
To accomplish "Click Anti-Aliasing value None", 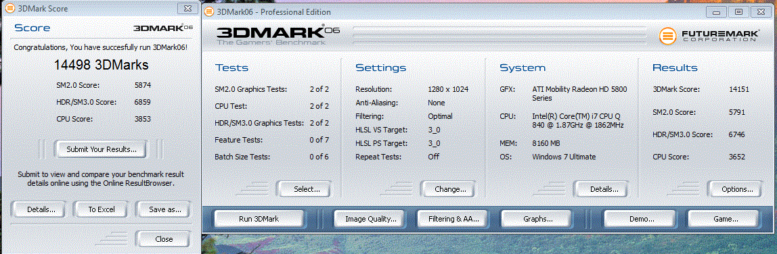I will [436, 103].
